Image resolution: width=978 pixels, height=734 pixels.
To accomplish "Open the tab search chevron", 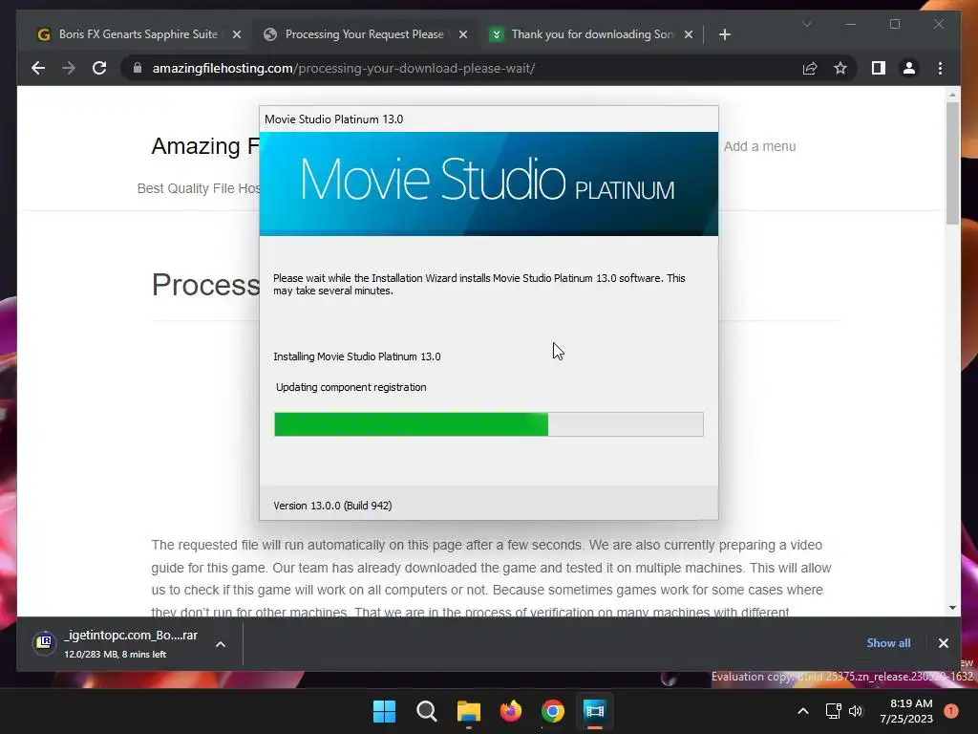I will click(806, 24).
